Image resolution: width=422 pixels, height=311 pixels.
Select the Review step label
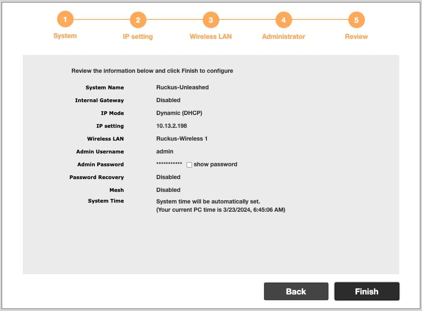pos(356,37)
